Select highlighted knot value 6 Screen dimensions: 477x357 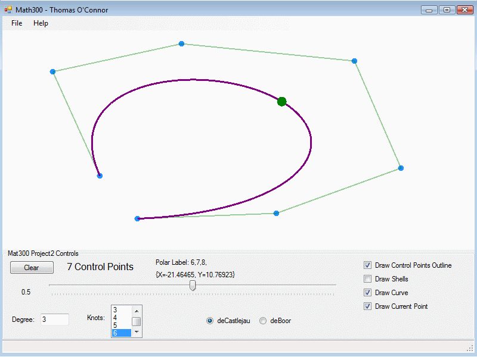pos(122,333)
